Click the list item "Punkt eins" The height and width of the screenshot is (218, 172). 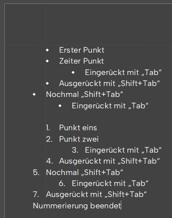pyautogui.click(x=78, y=128)
